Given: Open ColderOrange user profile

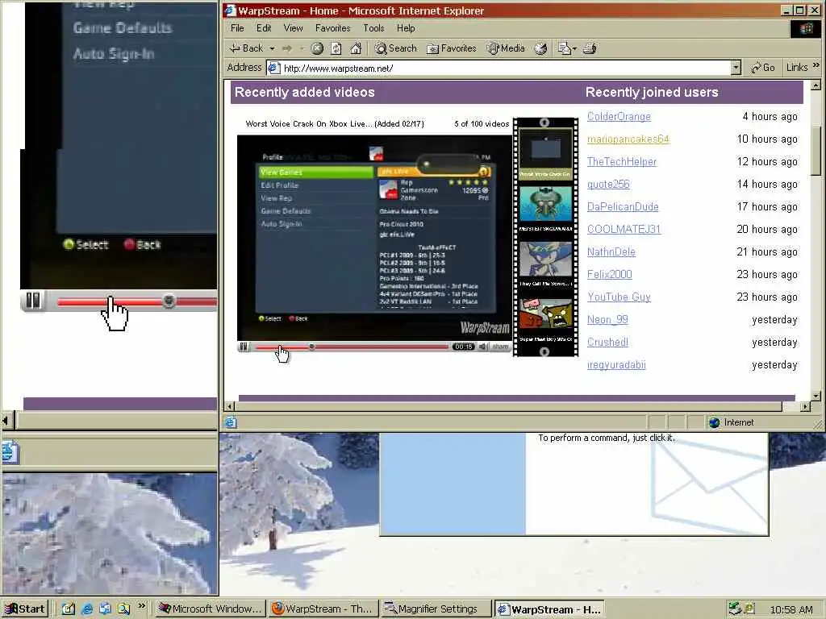Looking at the screenshot, I should 619,117.
